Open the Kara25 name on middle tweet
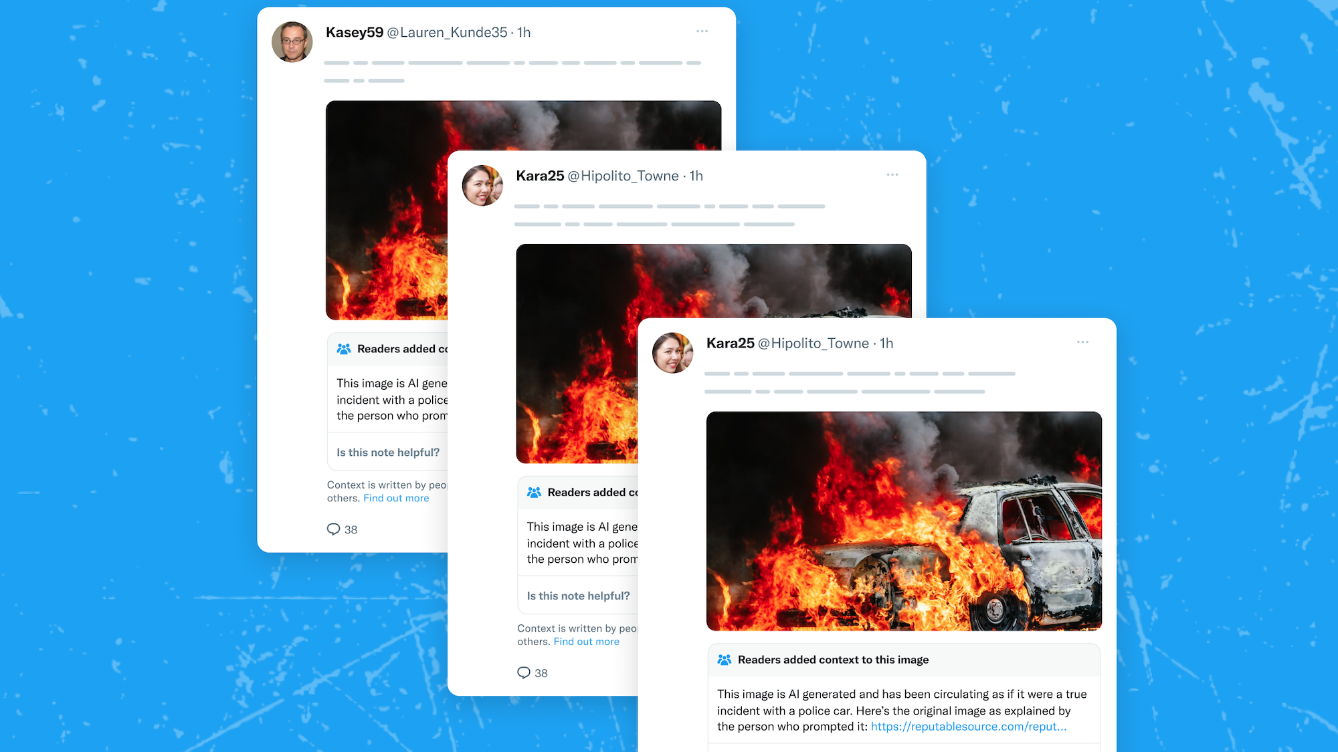 (540, 176)
